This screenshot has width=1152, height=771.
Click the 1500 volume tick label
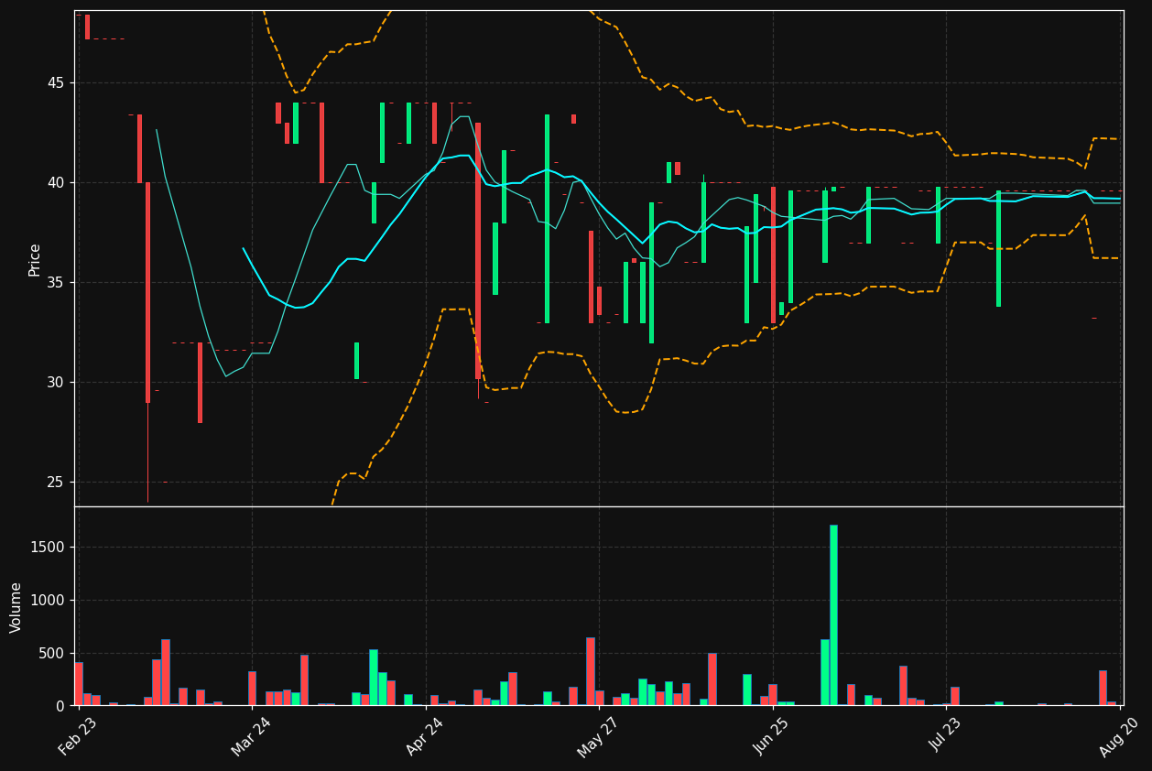tap(49, 548)
